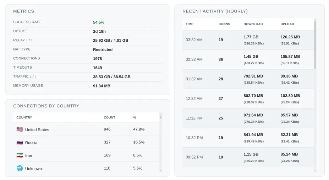
Task: Click the Russia flag icon
Action: click(x=20, y=143)
